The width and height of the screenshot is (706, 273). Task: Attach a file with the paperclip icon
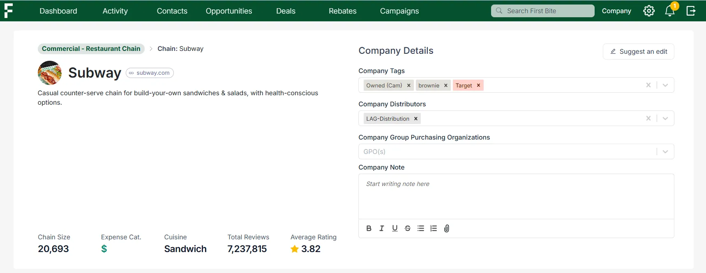[x=447, y=228]
